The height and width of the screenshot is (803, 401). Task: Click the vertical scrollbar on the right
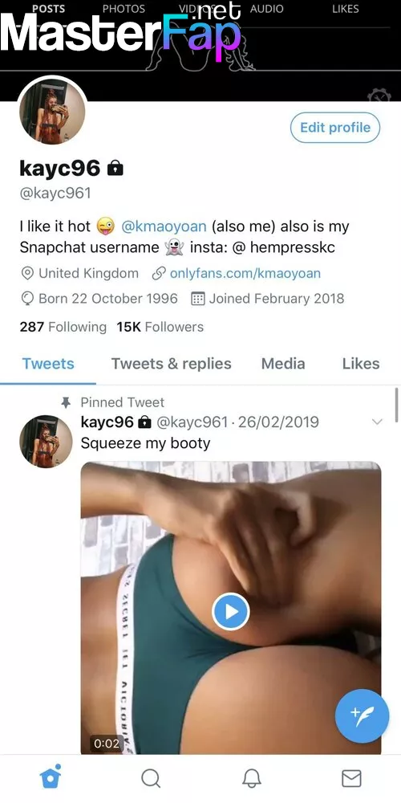tap(396, 405)
